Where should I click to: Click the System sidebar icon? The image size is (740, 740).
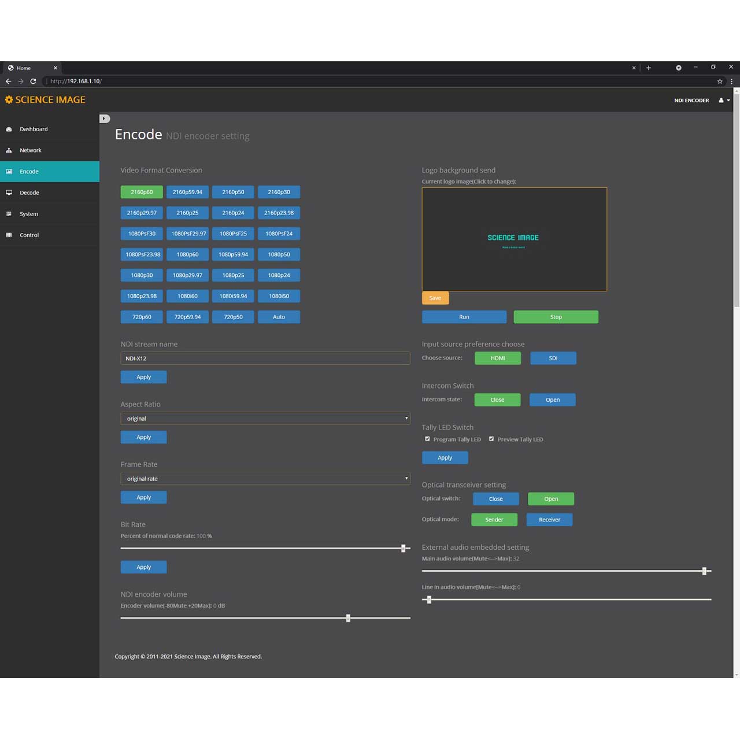(x=9, y=214)
